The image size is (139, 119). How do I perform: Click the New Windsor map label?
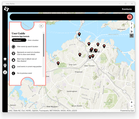pyautogui.click(x=52, y=107)
